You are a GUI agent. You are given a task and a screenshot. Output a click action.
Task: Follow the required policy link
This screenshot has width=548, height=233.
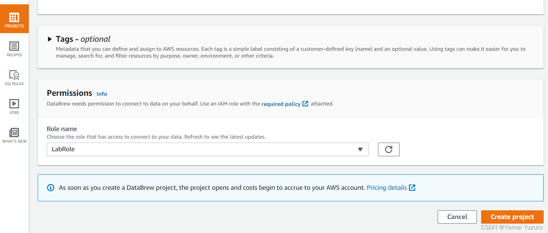pyautogui.click(x=281, y=104)
